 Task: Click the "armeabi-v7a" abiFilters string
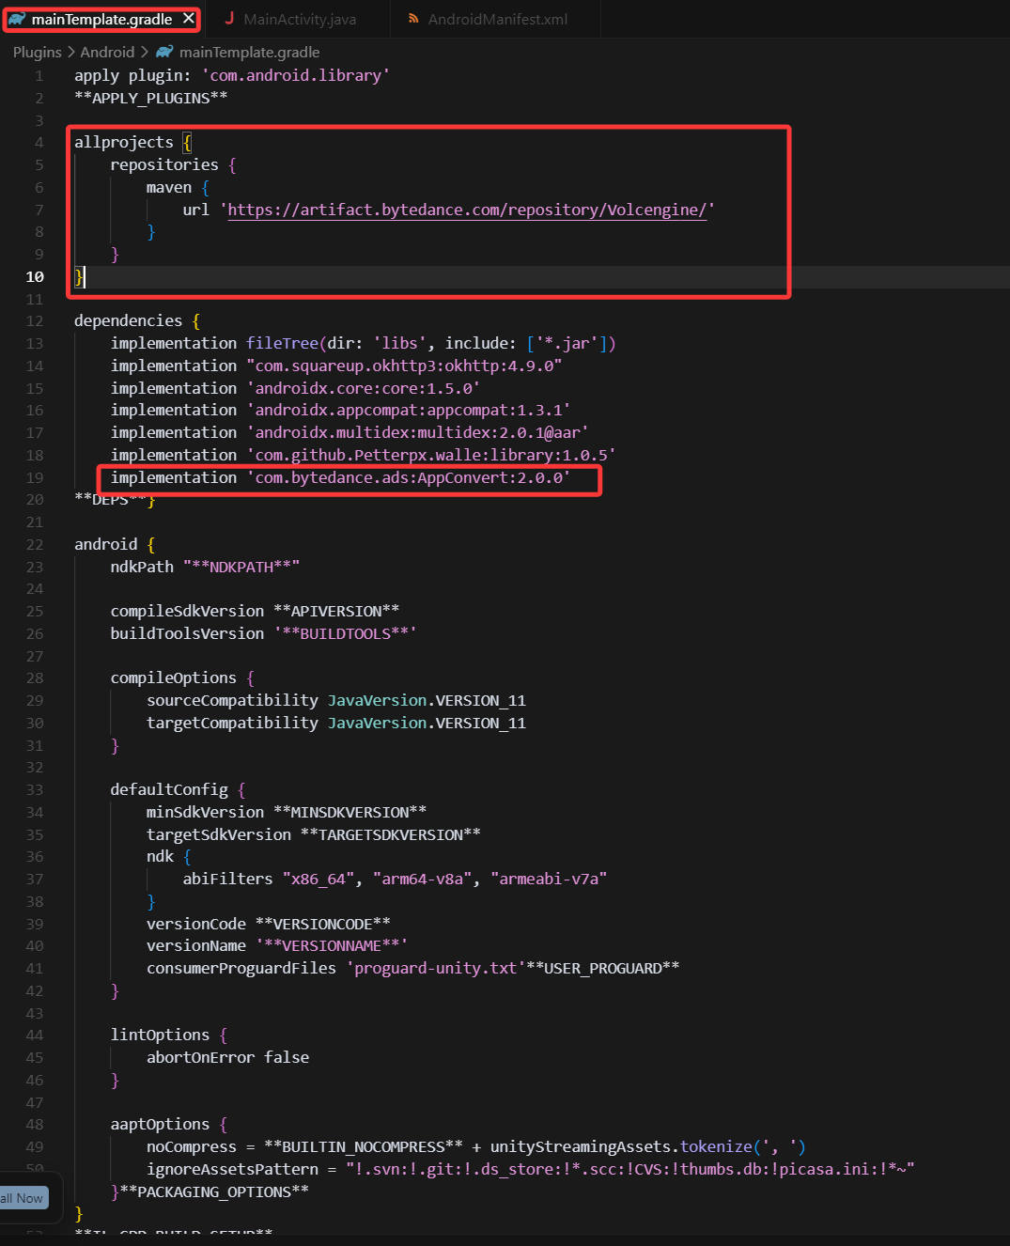(549, 879)
